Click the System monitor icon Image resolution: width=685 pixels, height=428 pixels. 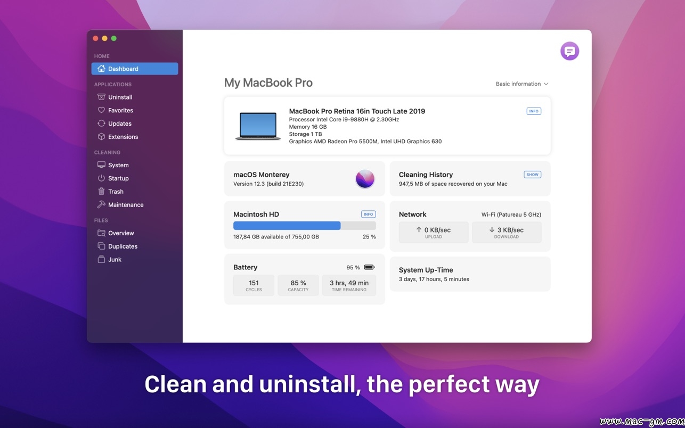(x=101, y=165)
